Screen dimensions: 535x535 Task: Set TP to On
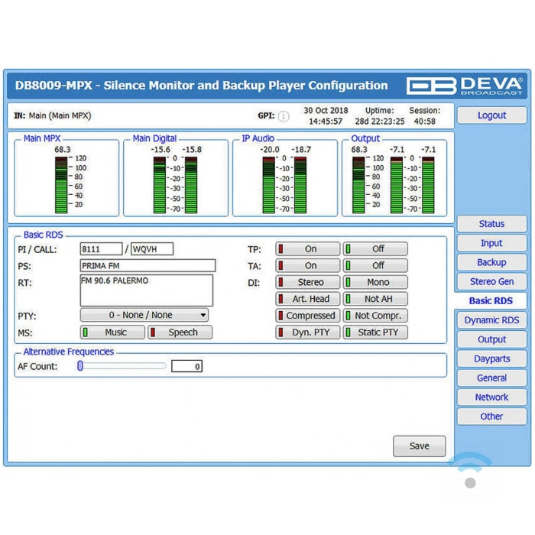click(308, 249)
